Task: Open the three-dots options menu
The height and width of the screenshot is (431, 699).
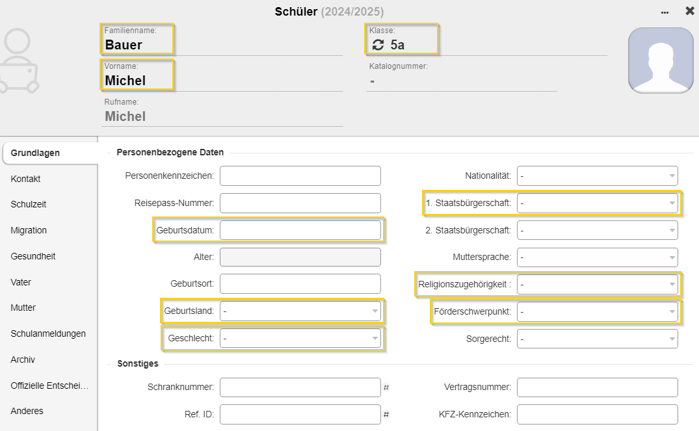Action: click(665, 12)
